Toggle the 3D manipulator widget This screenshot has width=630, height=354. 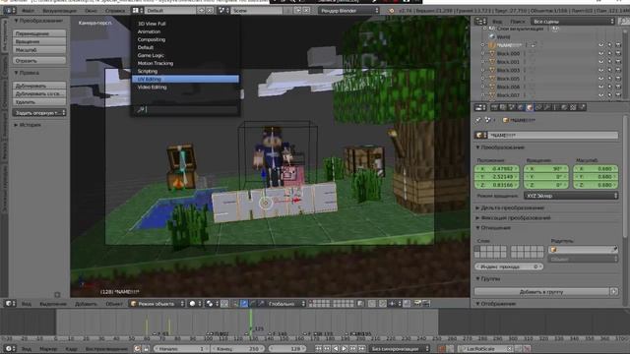pos(235,304)
